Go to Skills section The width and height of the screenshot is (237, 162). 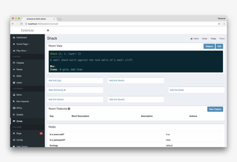[27, 76]
